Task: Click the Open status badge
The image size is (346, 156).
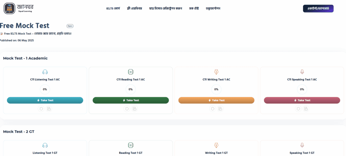Action: (x=70, y=26)
